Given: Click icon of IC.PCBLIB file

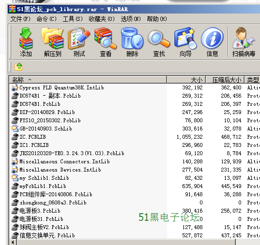Looking at the screenshot, I should pos(15,137).
